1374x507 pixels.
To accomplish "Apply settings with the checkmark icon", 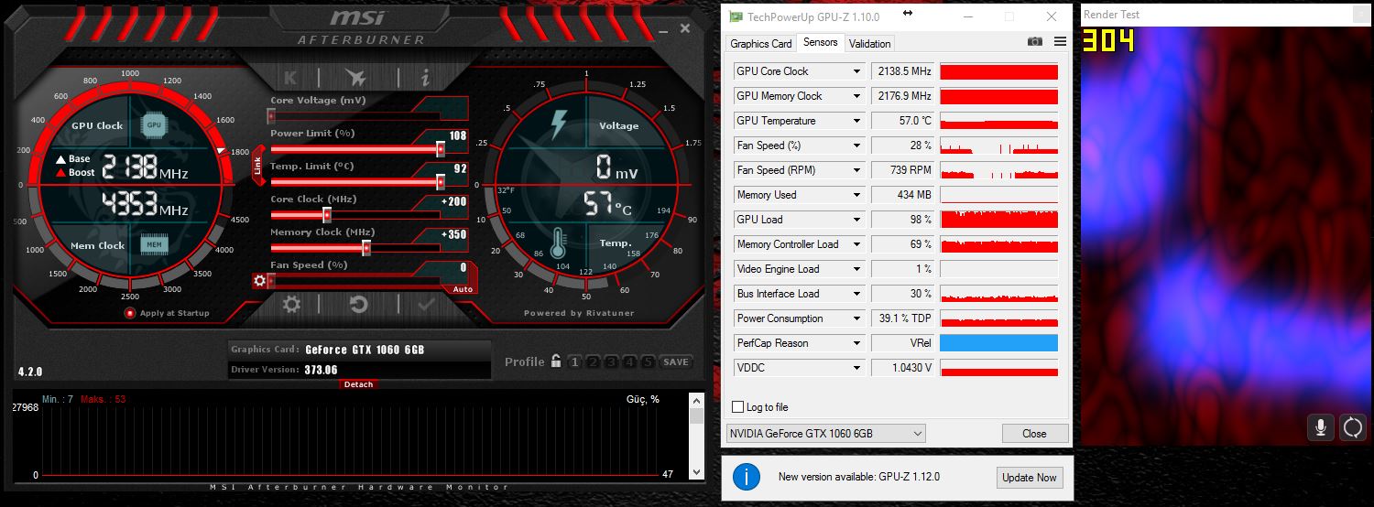I will pos(426,304).
